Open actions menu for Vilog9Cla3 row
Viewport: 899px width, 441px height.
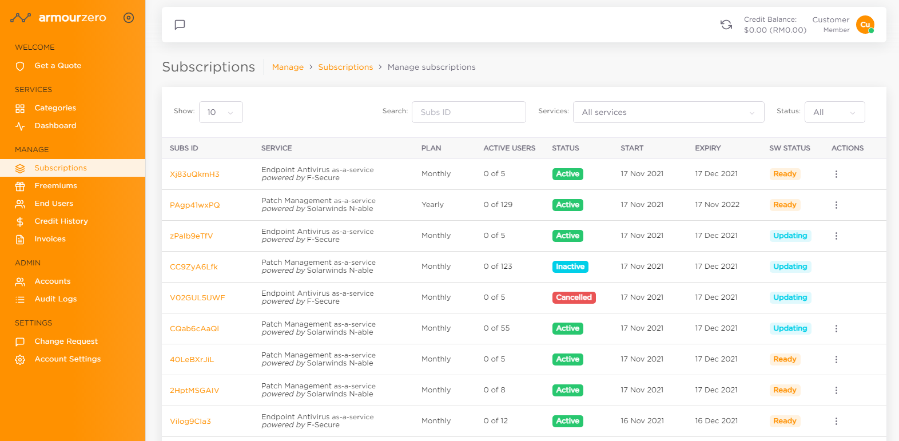[836, 421]
